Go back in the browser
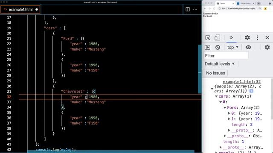This screenshot has height=153, width=273. coord(205,8)
